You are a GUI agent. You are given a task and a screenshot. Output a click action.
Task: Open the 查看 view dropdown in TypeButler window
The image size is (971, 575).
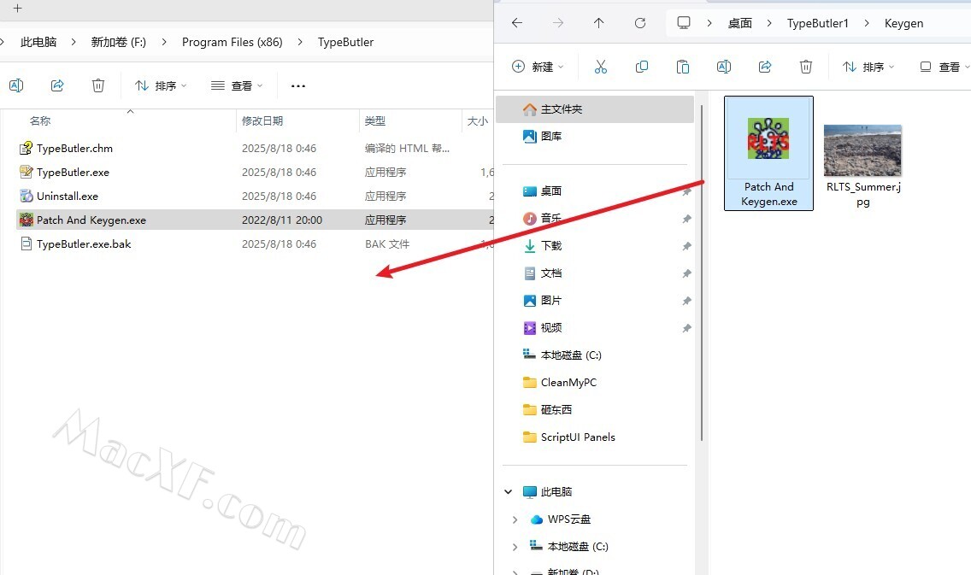(237, 85)
